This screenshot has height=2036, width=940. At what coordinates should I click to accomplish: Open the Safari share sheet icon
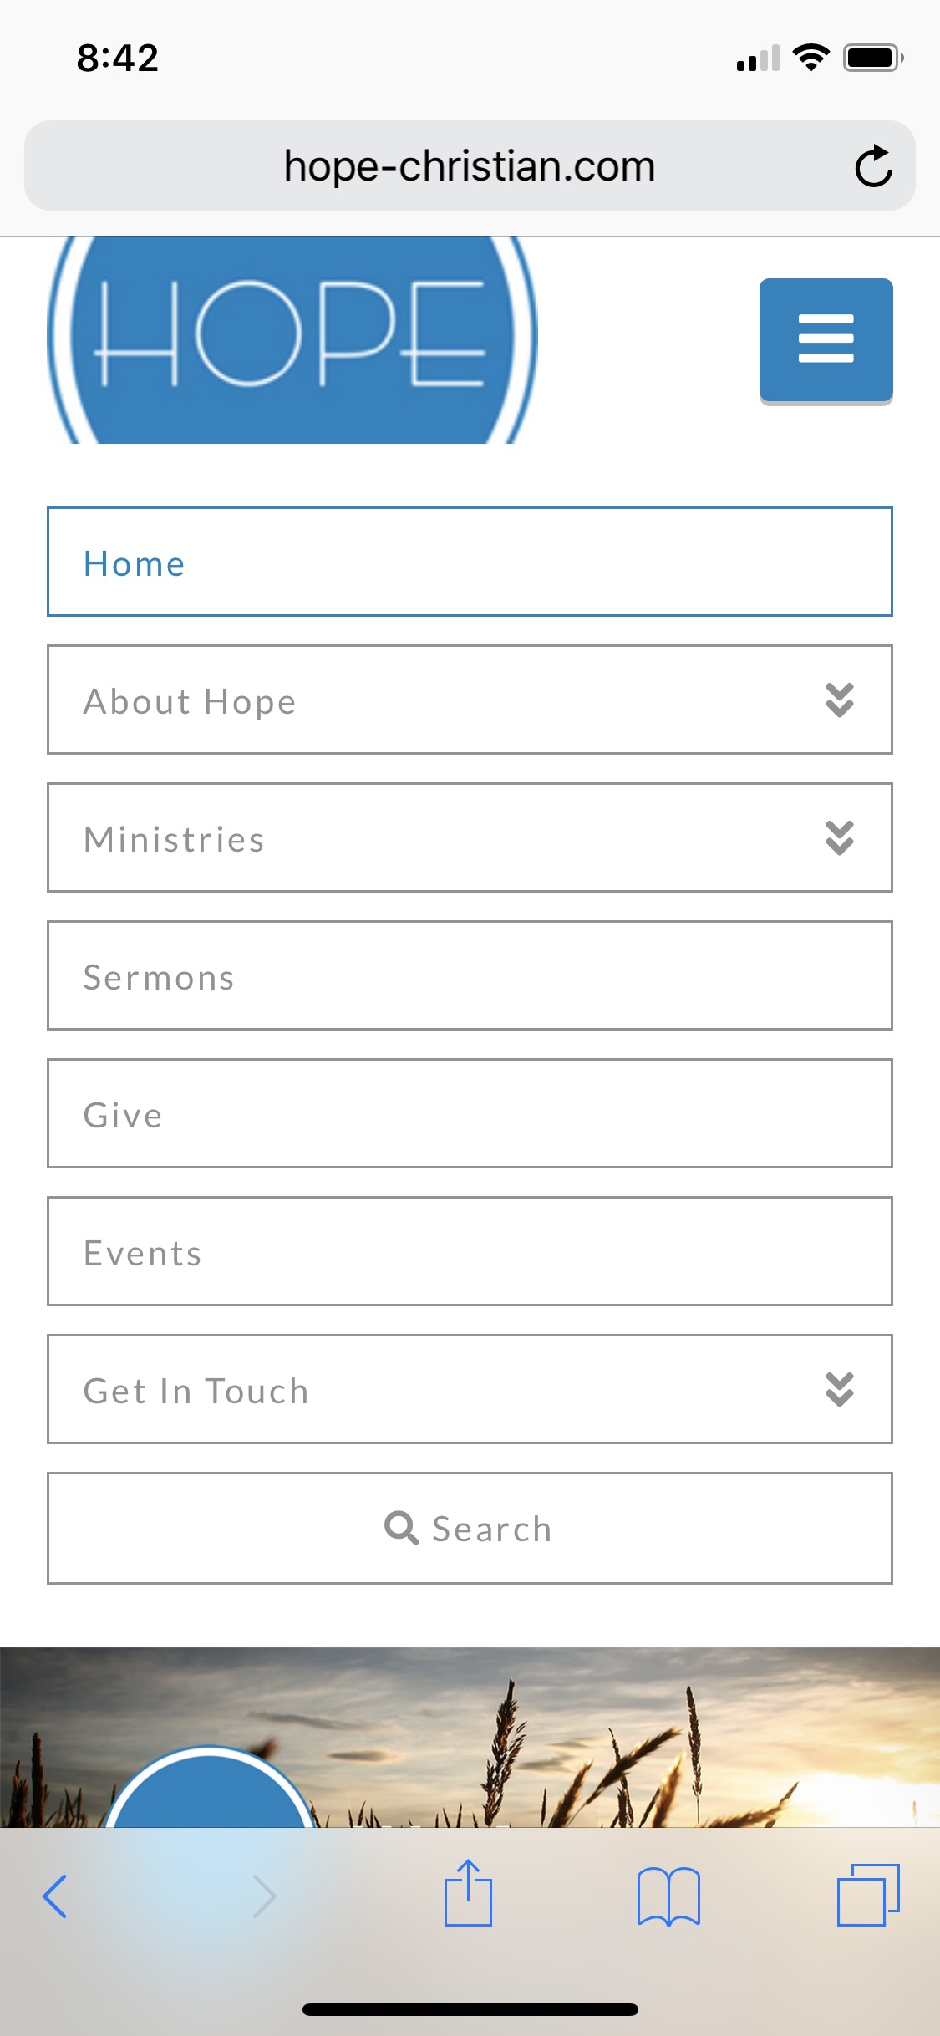468,1894
